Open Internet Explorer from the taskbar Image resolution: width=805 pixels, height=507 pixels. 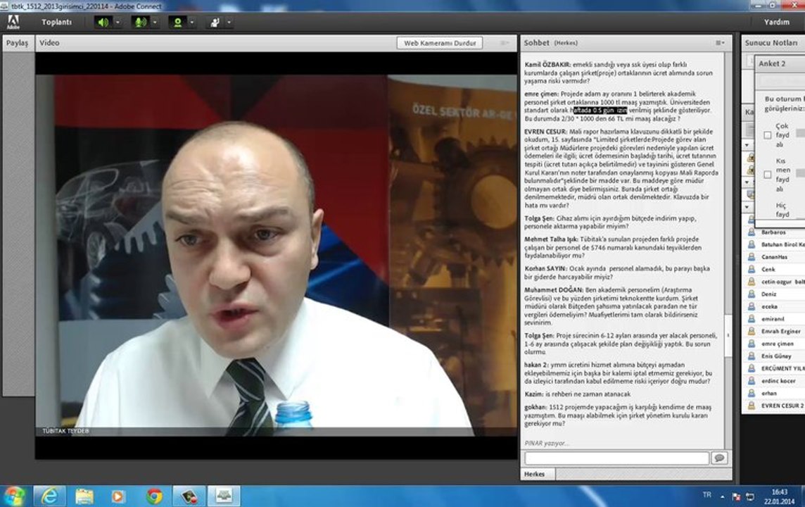click(50, 496)
